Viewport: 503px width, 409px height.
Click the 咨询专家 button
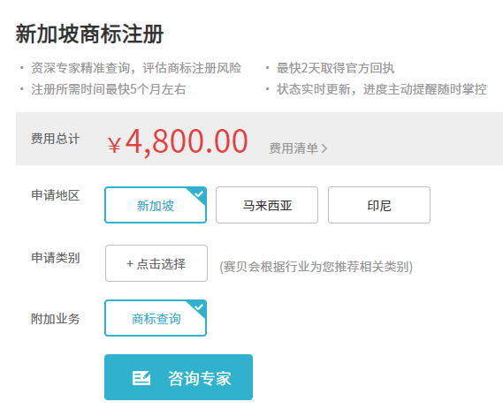tap(179, 377)
